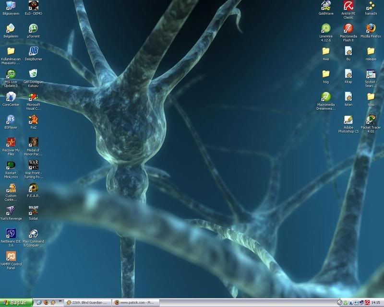Launch Macromedia Dreamweaver shortcut

[326, 101]
